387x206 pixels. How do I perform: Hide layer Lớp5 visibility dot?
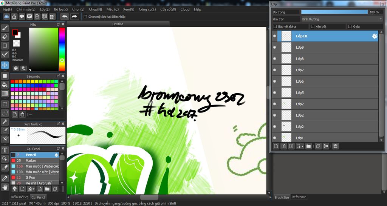point(274,93)
